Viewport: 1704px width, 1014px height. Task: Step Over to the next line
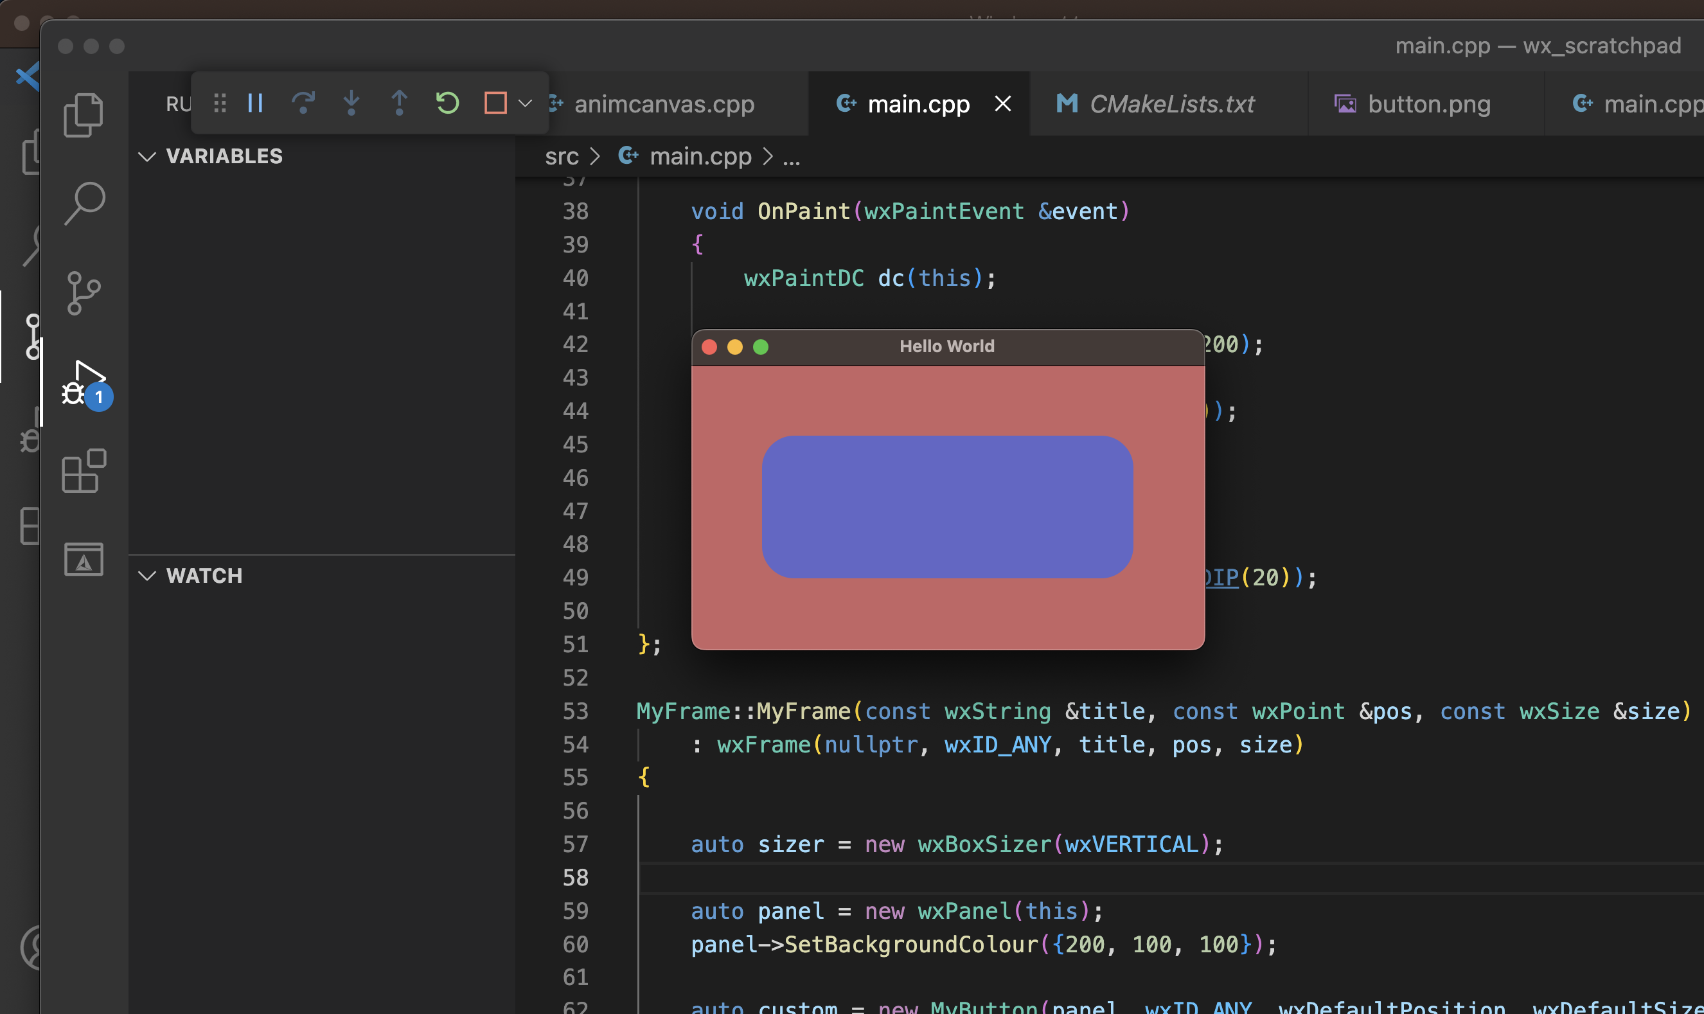click(x=305, y=103)
